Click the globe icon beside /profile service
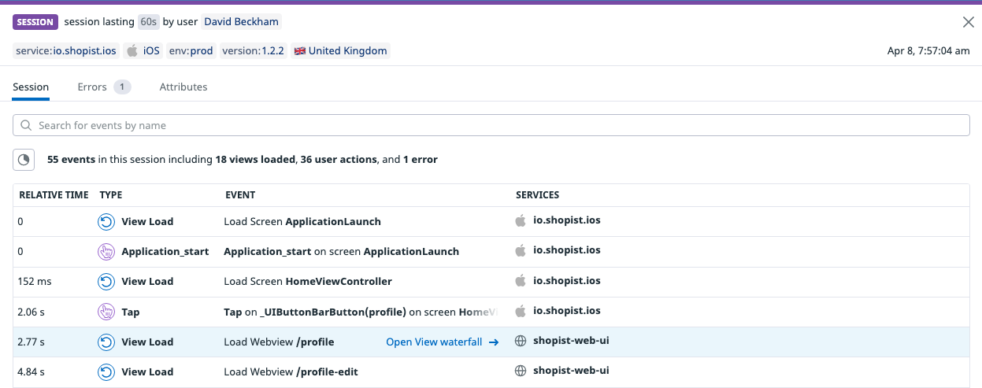 pos(520,342)
